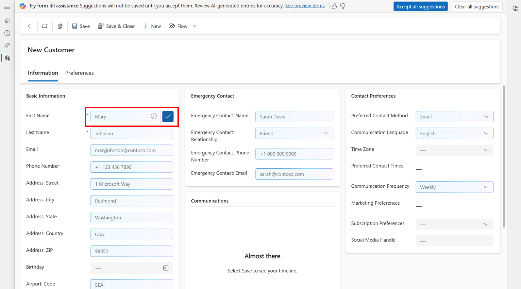Click the Contact Preferences section title
521x289 pixels.
(x=373, y=96)
